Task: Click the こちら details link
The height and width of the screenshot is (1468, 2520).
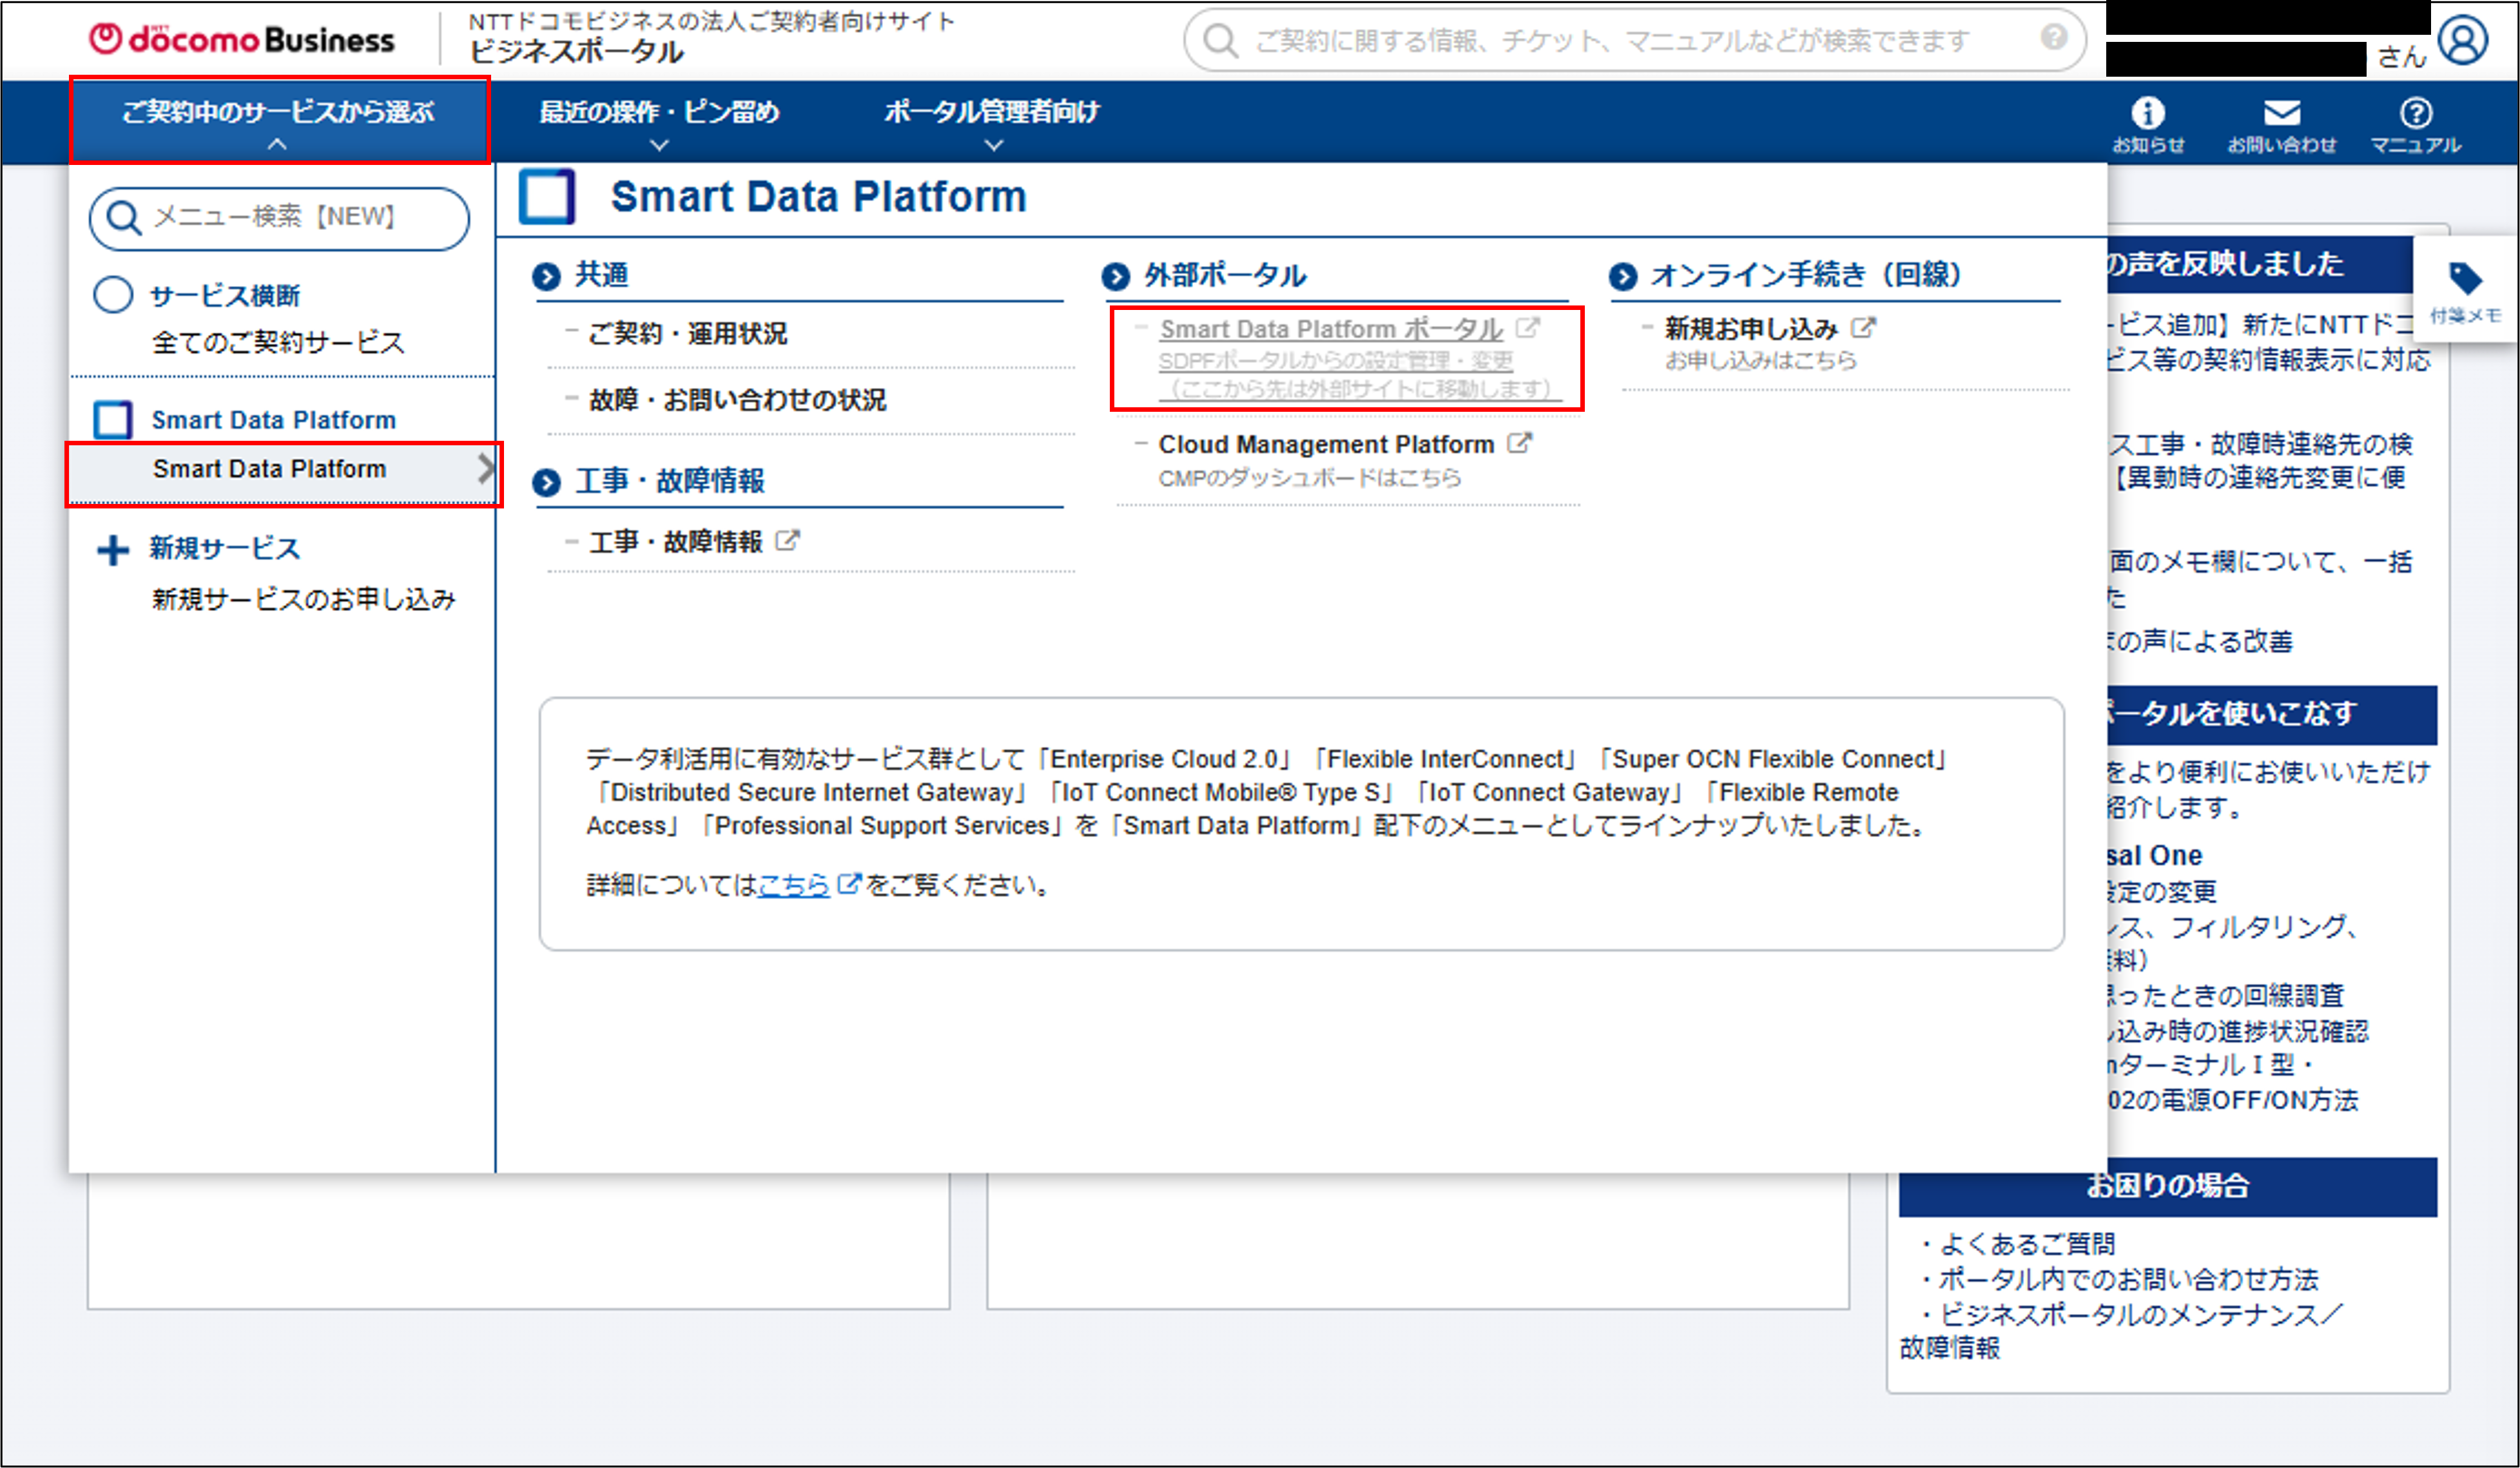Action: pos(794,885)
